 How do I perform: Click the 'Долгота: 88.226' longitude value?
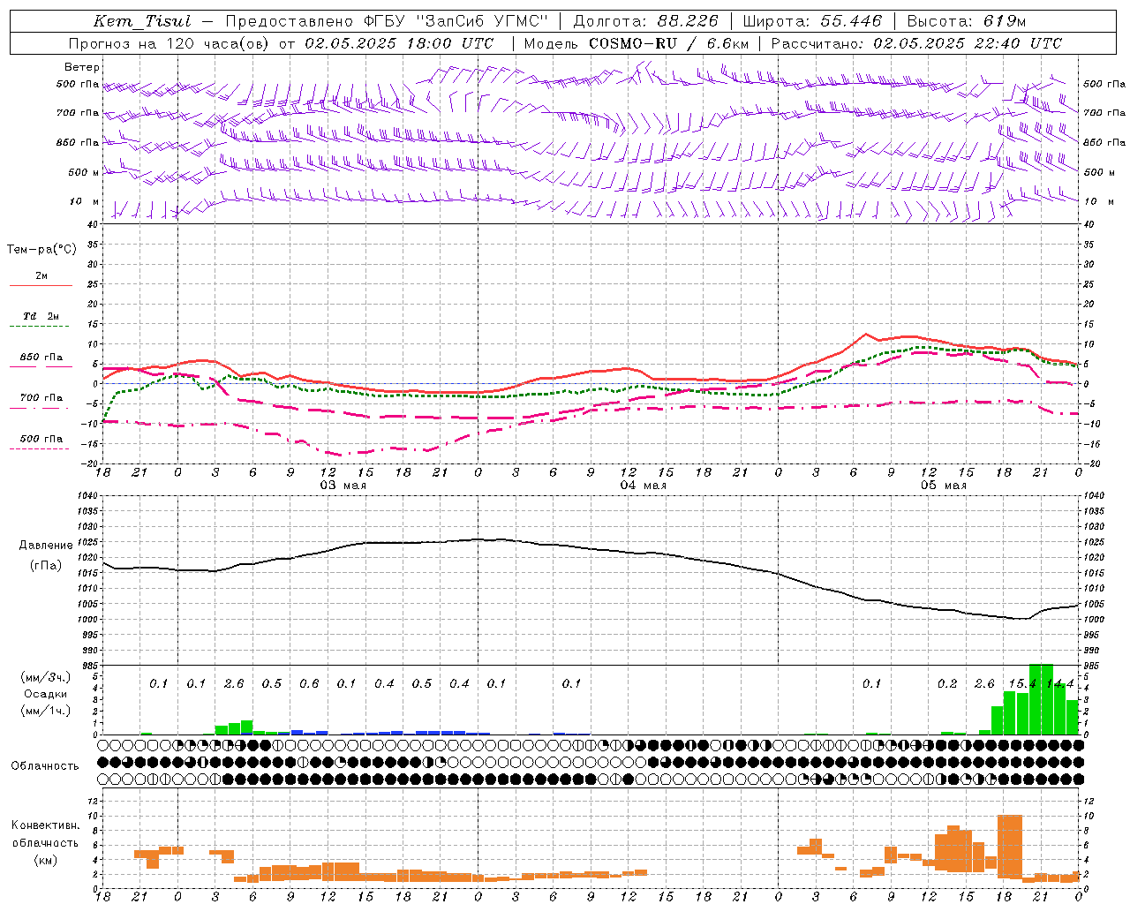(646, 21)
